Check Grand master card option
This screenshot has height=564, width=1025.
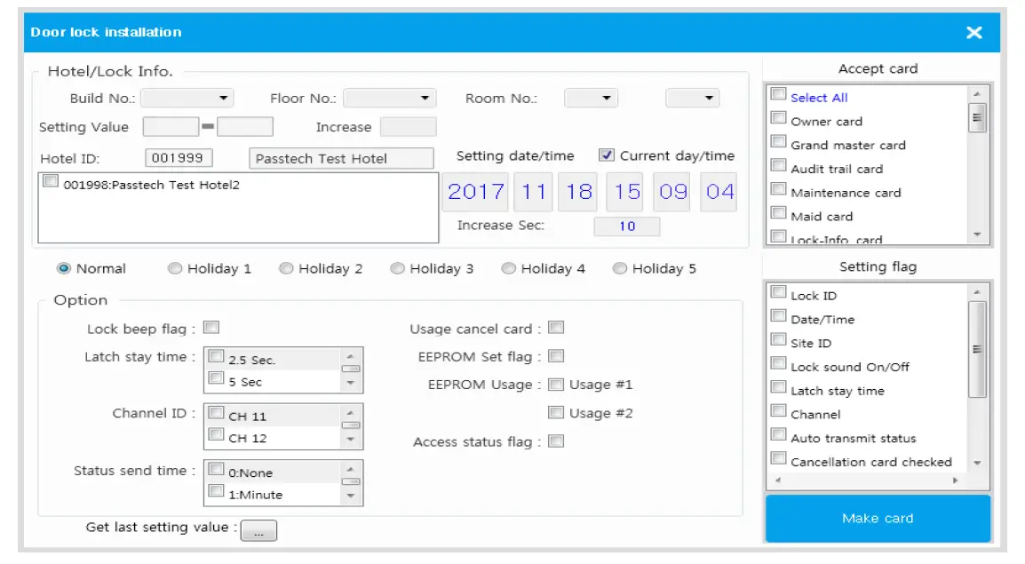click(x=778, y=141)
